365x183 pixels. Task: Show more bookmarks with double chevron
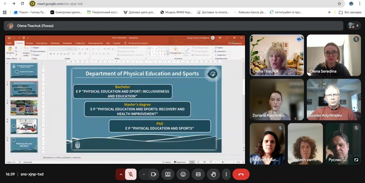coord(329,12)
